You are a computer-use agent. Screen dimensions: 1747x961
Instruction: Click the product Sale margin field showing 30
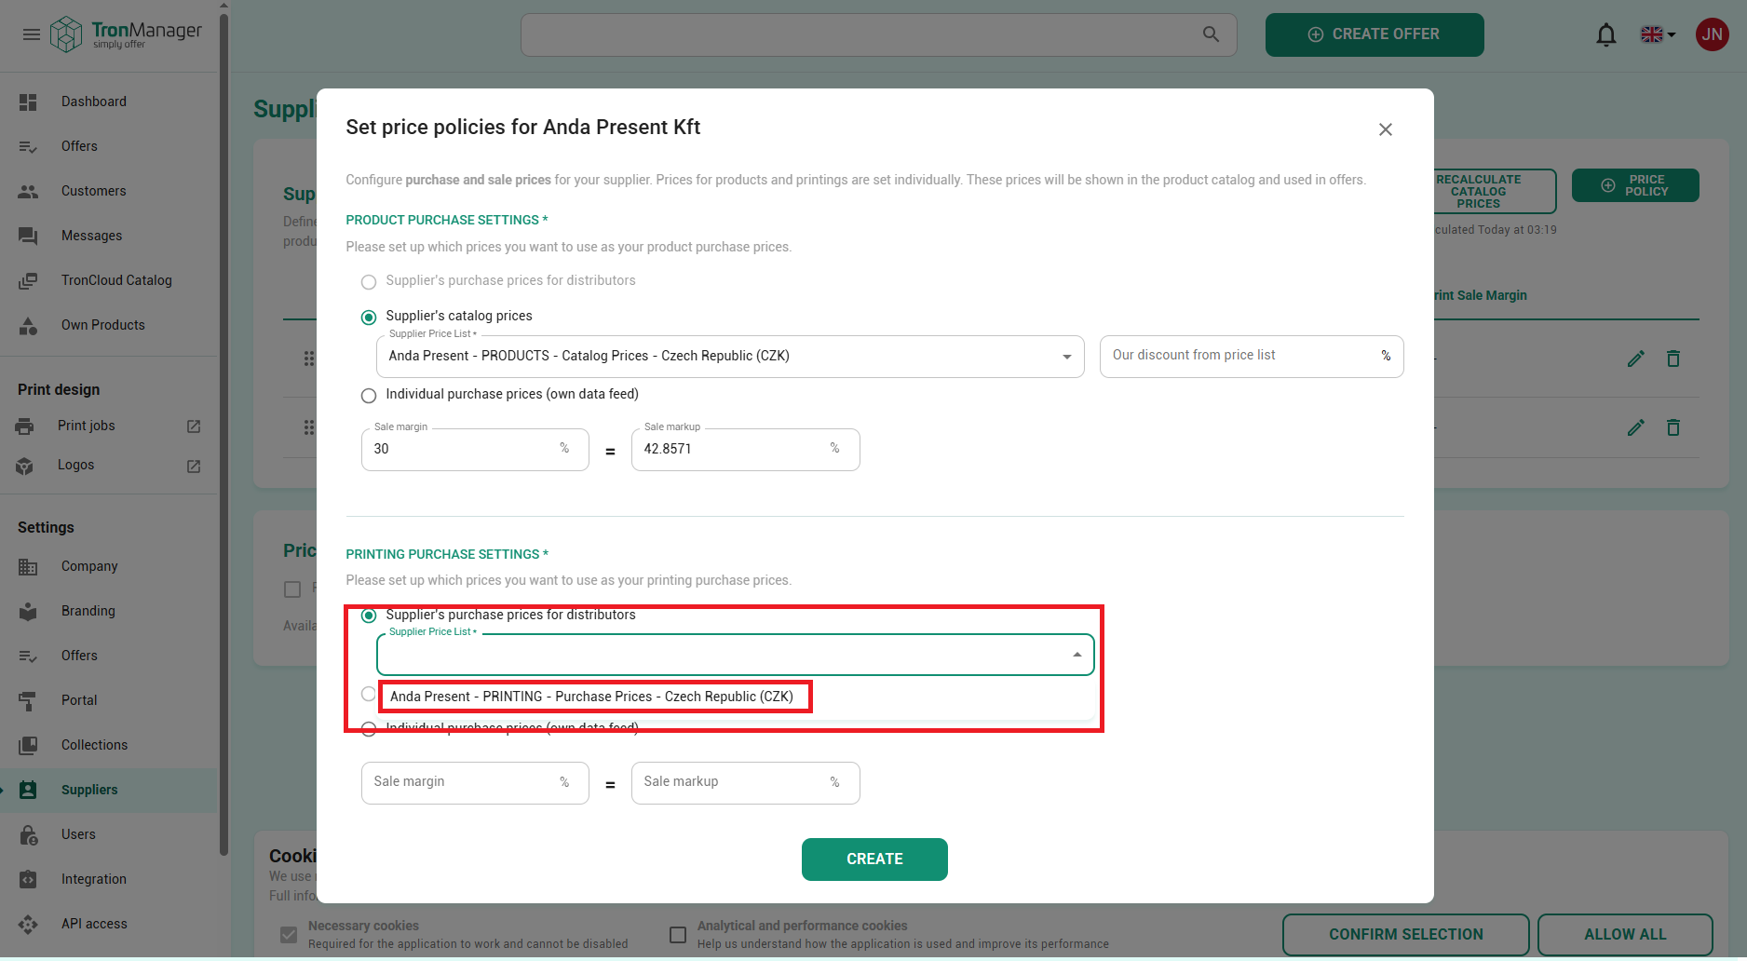pos(475,450)
